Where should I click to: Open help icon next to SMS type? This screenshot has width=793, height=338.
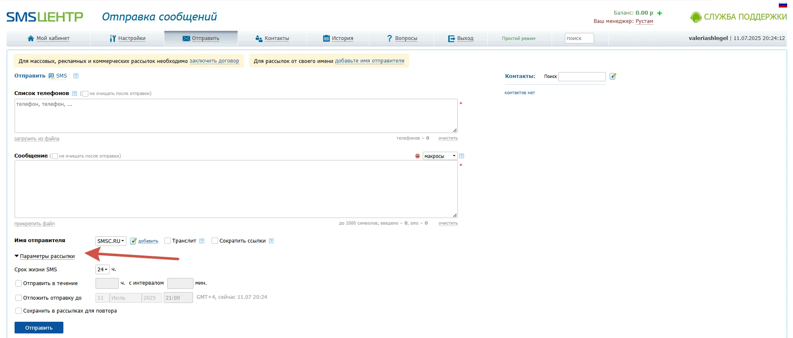click(76, 76)
